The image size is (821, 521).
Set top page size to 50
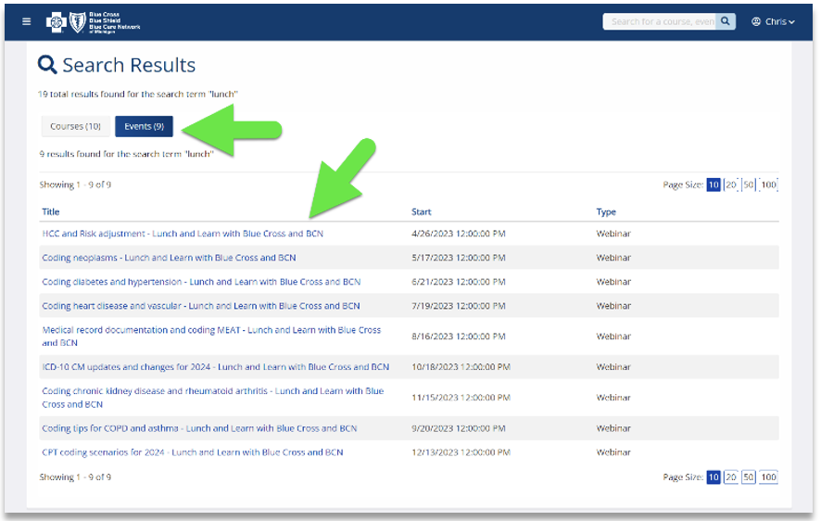point(749,184)
